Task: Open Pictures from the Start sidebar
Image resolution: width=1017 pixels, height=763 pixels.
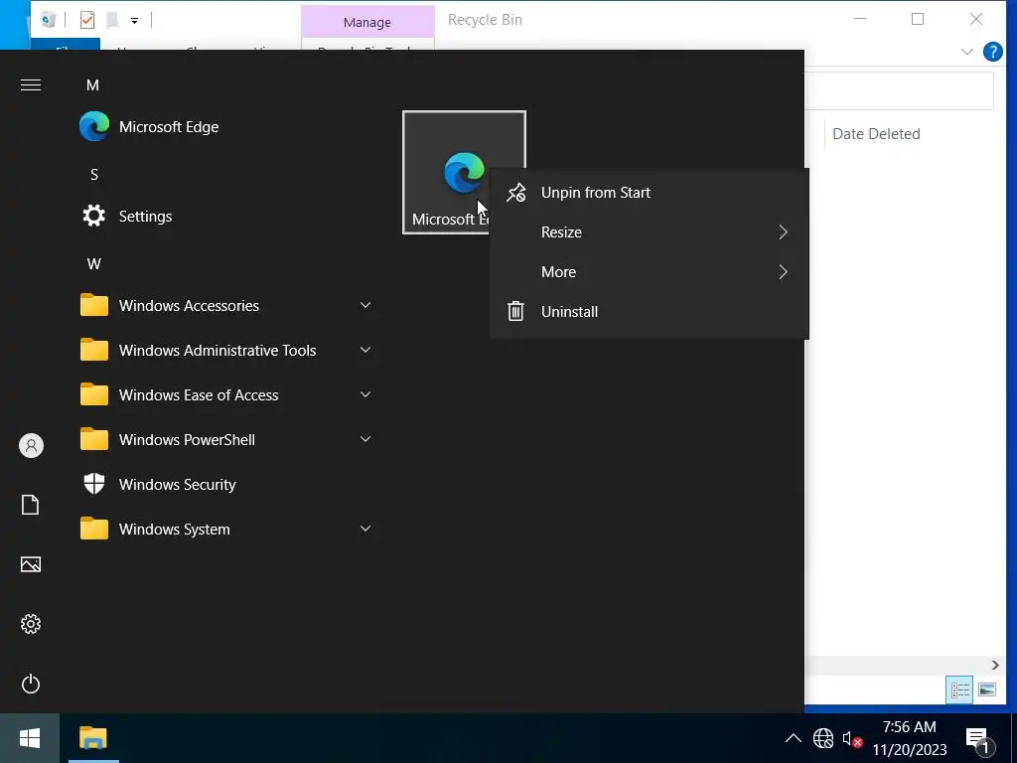Action: pyautogui.click(x=31, y=564)
